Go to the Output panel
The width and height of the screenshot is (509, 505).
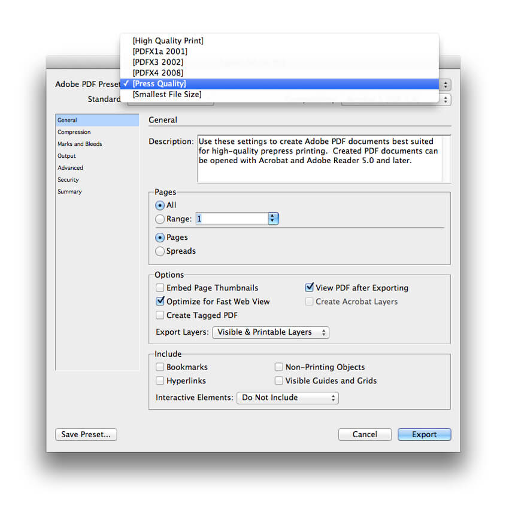coord(97,156)
